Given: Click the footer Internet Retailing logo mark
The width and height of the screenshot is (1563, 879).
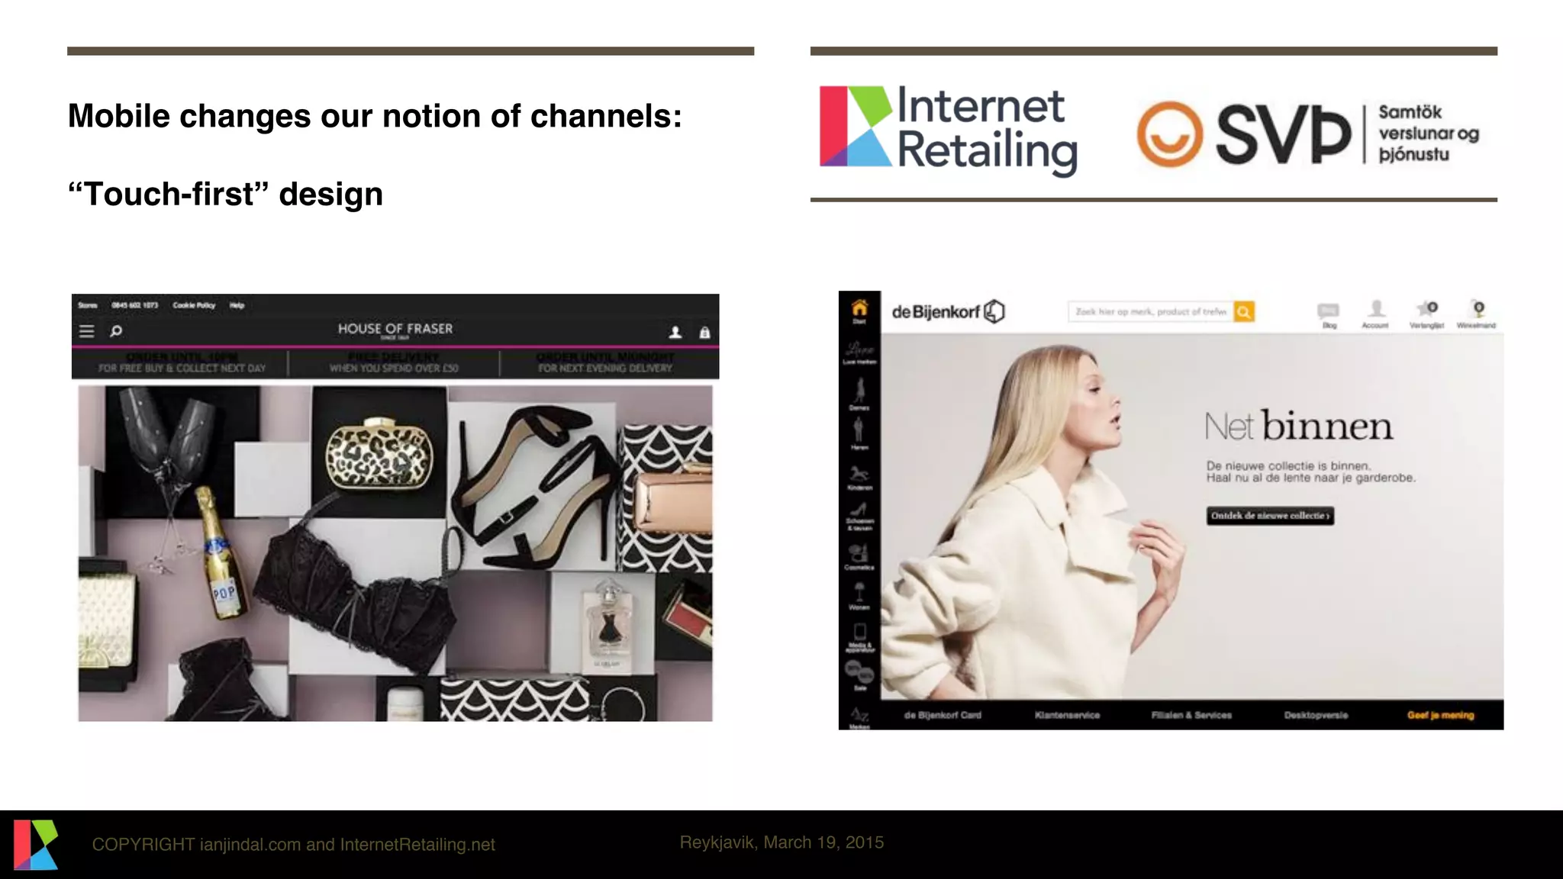Looking at the screenshot, I should point(36,844).
